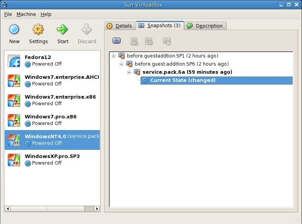302x224 pixels.
Task: Click machine list scrollbar left arrow
Action: point(7,208)
